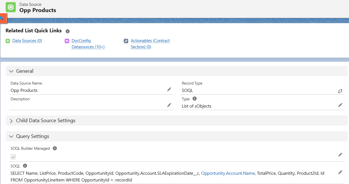Change Record Type using the switch icon
The width and height of the screenshot is (349, 184).
(x=340, y=91)
